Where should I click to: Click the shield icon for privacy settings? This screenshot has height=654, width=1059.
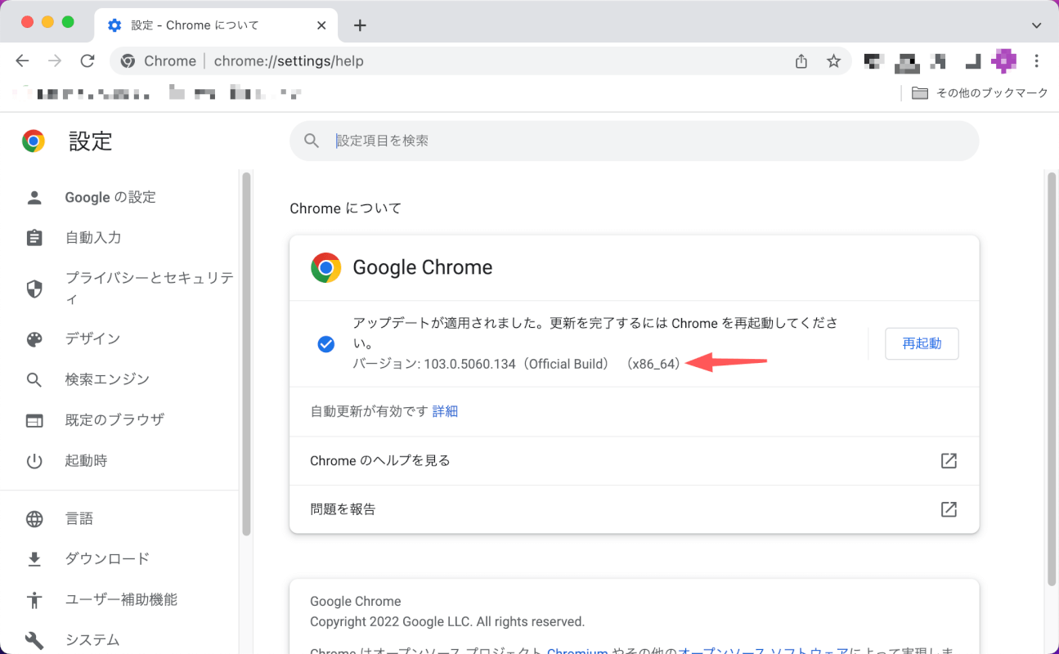[34, 289]
